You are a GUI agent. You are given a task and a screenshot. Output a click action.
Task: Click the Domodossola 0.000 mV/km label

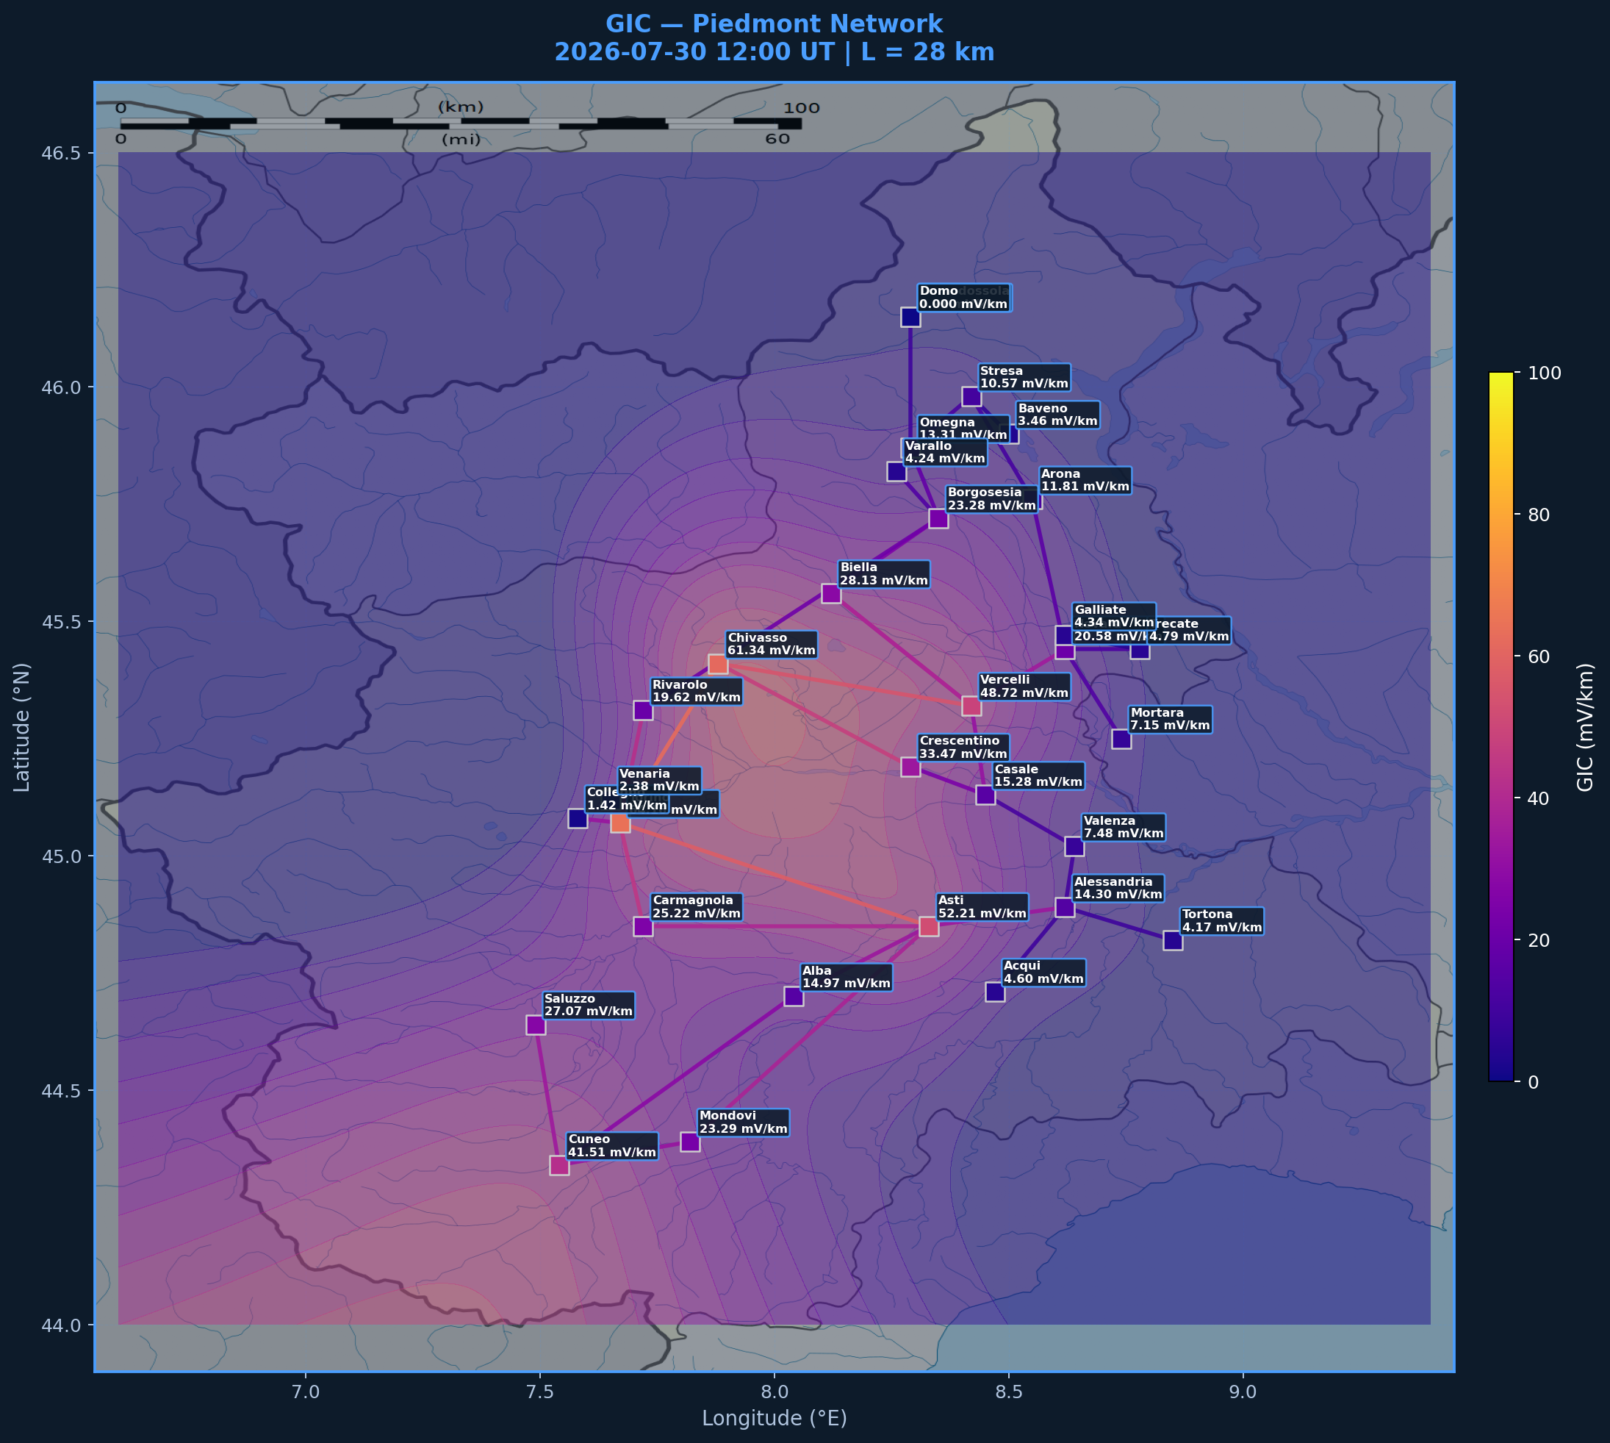965,298
